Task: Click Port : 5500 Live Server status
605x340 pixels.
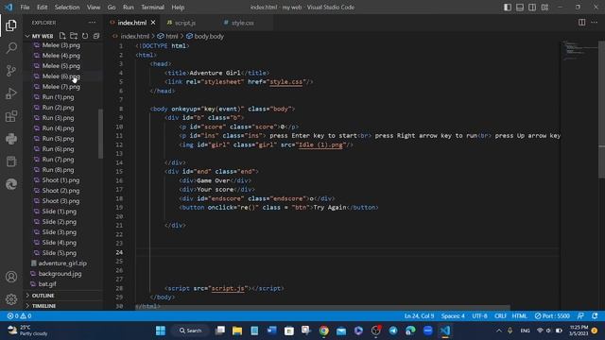Action: coord(552,315)
